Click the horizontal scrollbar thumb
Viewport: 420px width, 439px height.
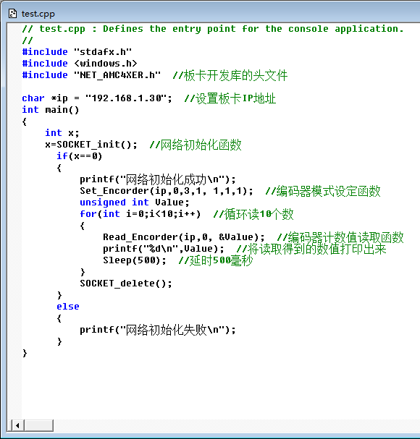click(x=38, y=425)
